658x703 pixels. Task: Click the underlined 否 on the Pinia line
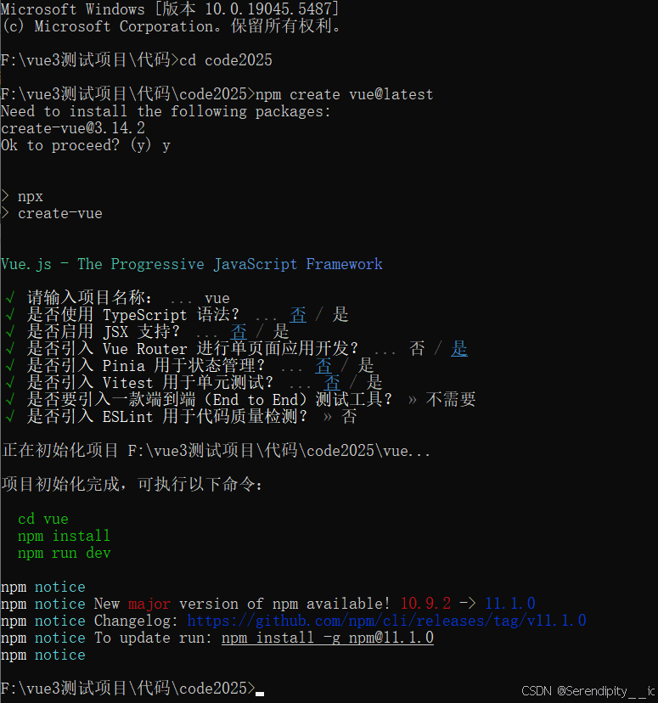tap(323, 366)
